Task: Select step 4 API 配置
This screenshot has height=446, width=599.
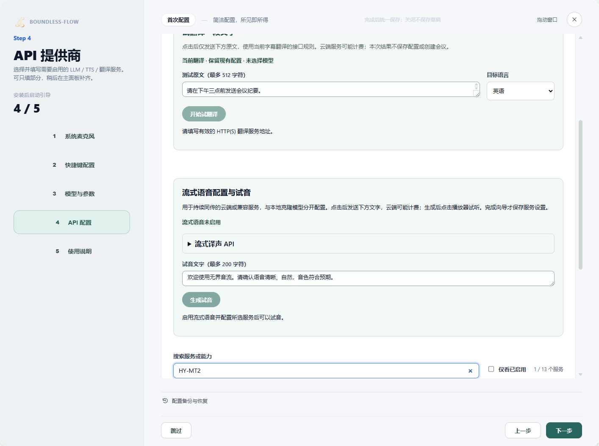Action: [72, 222]
